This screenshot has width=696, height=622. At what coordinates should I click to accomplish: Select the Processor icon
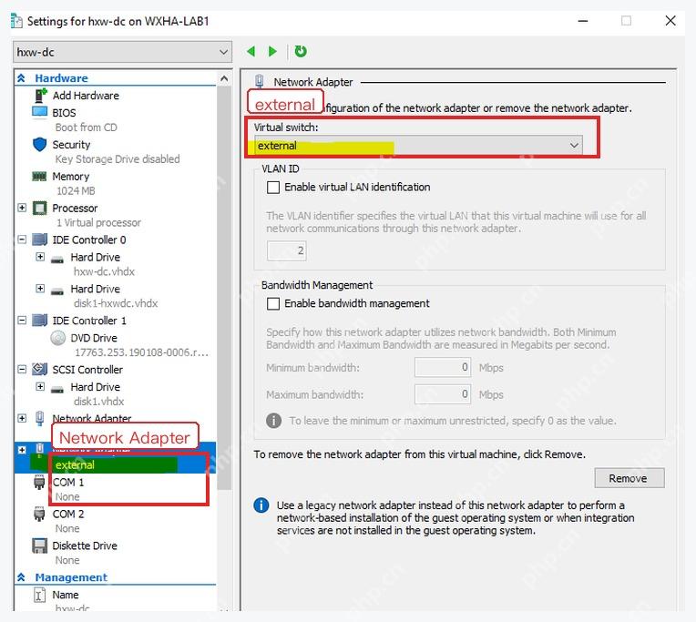39,208
